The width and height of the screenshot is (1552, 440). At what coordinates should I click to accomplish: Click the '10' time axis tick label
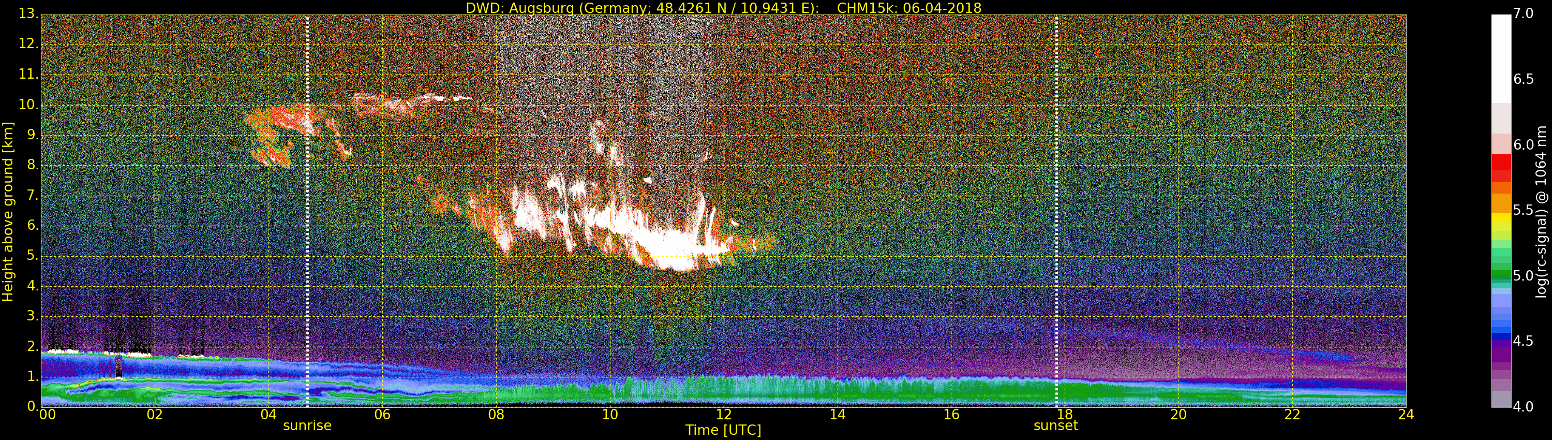(x=610, y=415)
